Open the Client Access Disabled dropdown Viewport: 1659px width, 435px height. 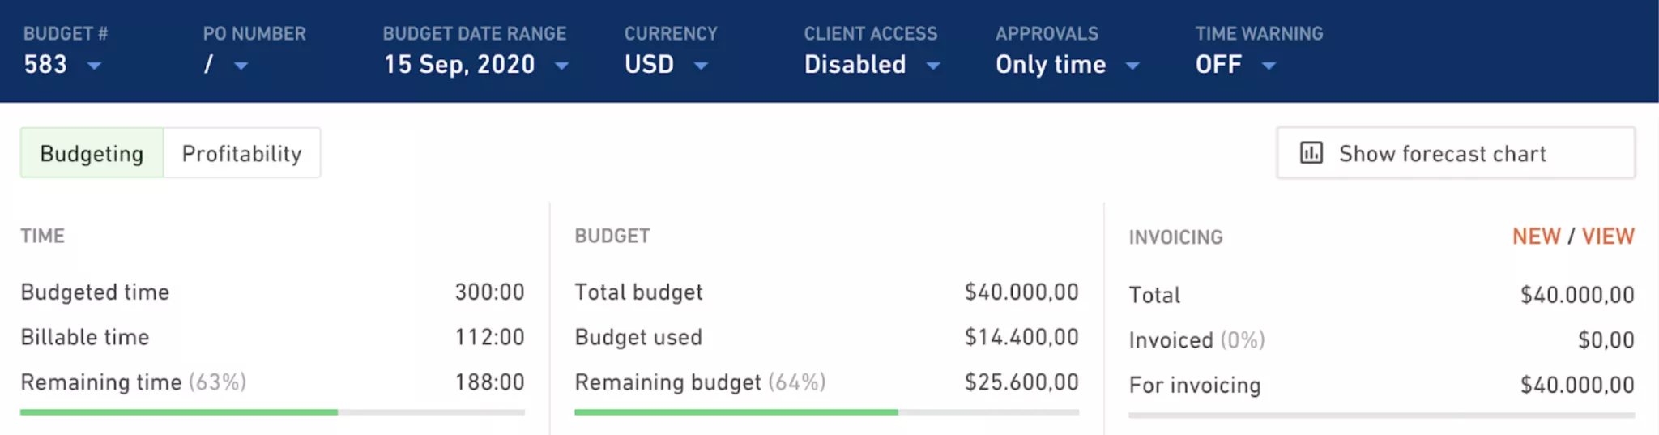872,64
